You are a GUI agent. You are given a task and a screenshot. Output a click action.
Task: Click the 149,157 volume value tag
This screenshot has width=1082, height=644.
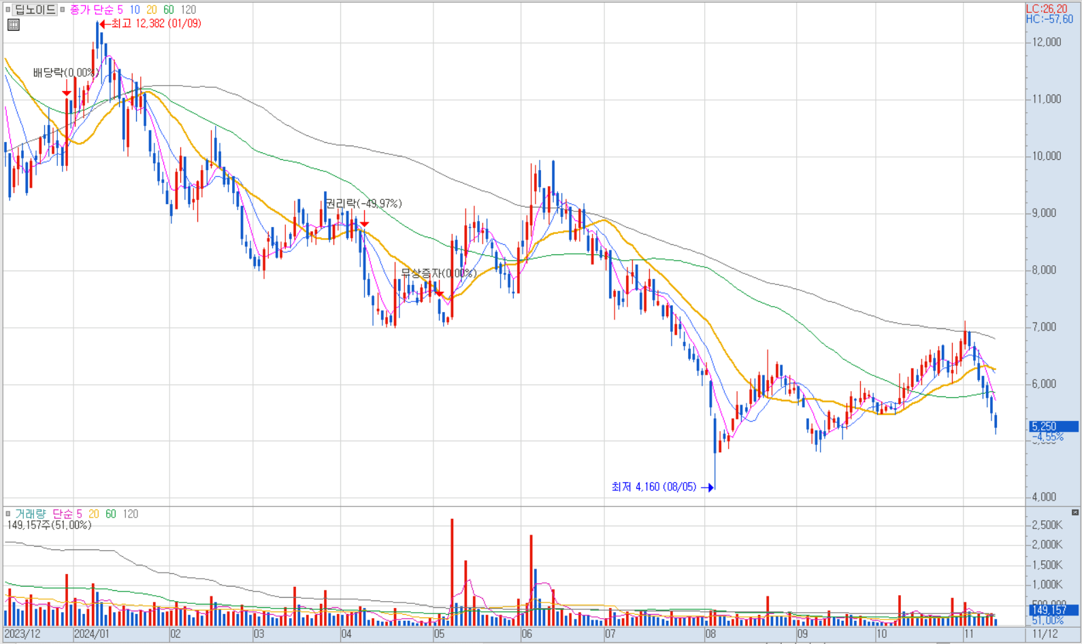point(1054,610)
